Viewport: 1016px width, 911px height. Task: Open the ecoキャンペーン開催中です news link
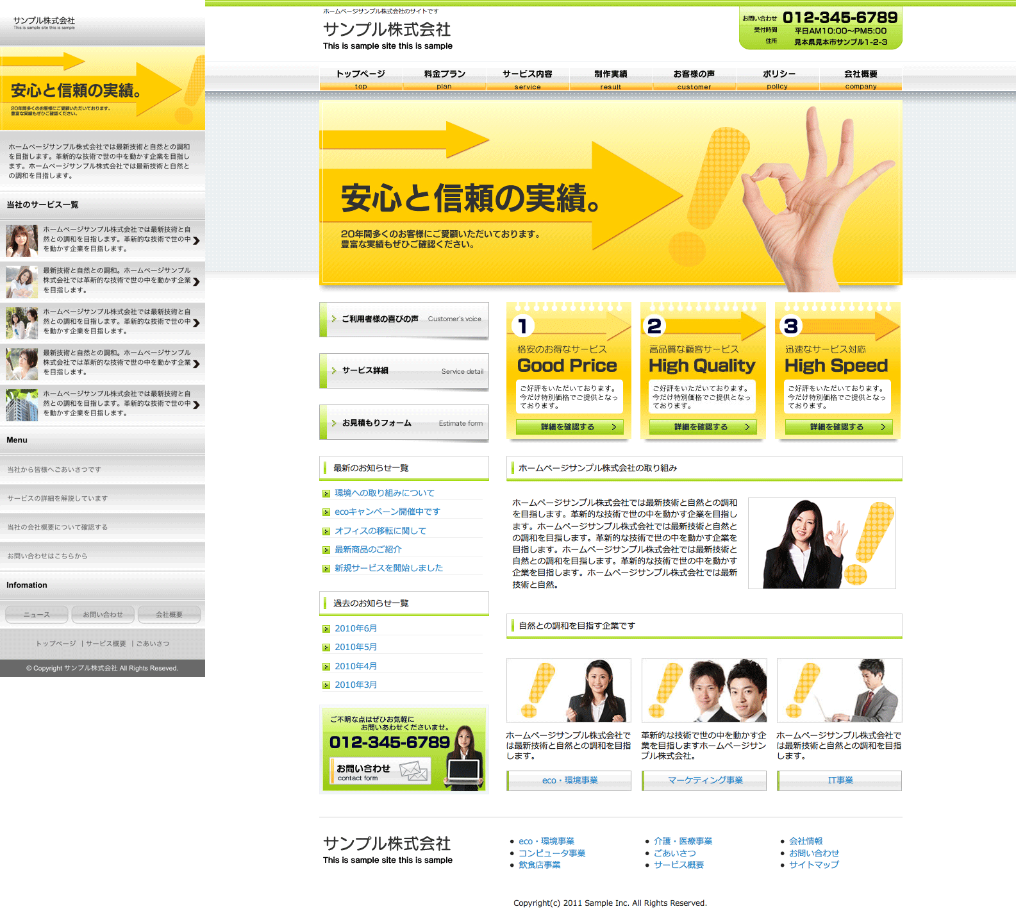[387, 512]
